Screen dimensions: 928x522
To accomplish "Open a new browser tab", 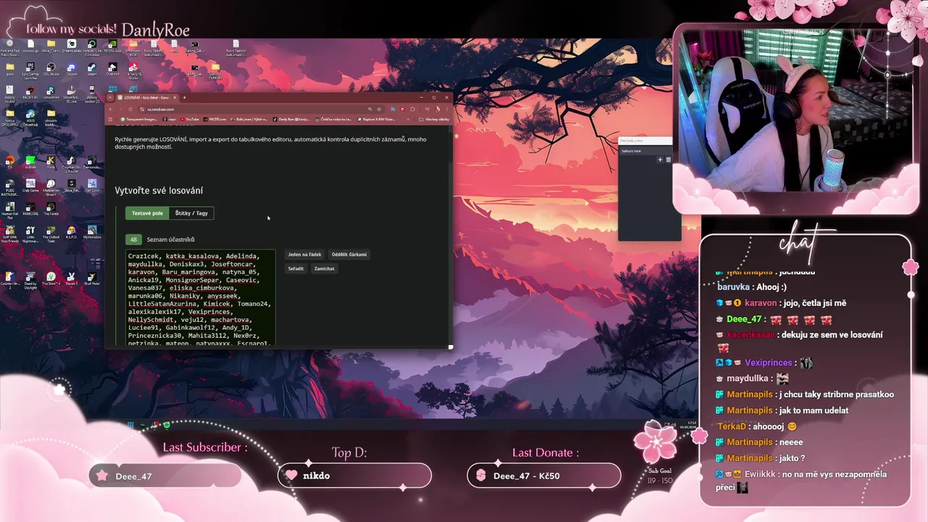I will click(184, 97).
